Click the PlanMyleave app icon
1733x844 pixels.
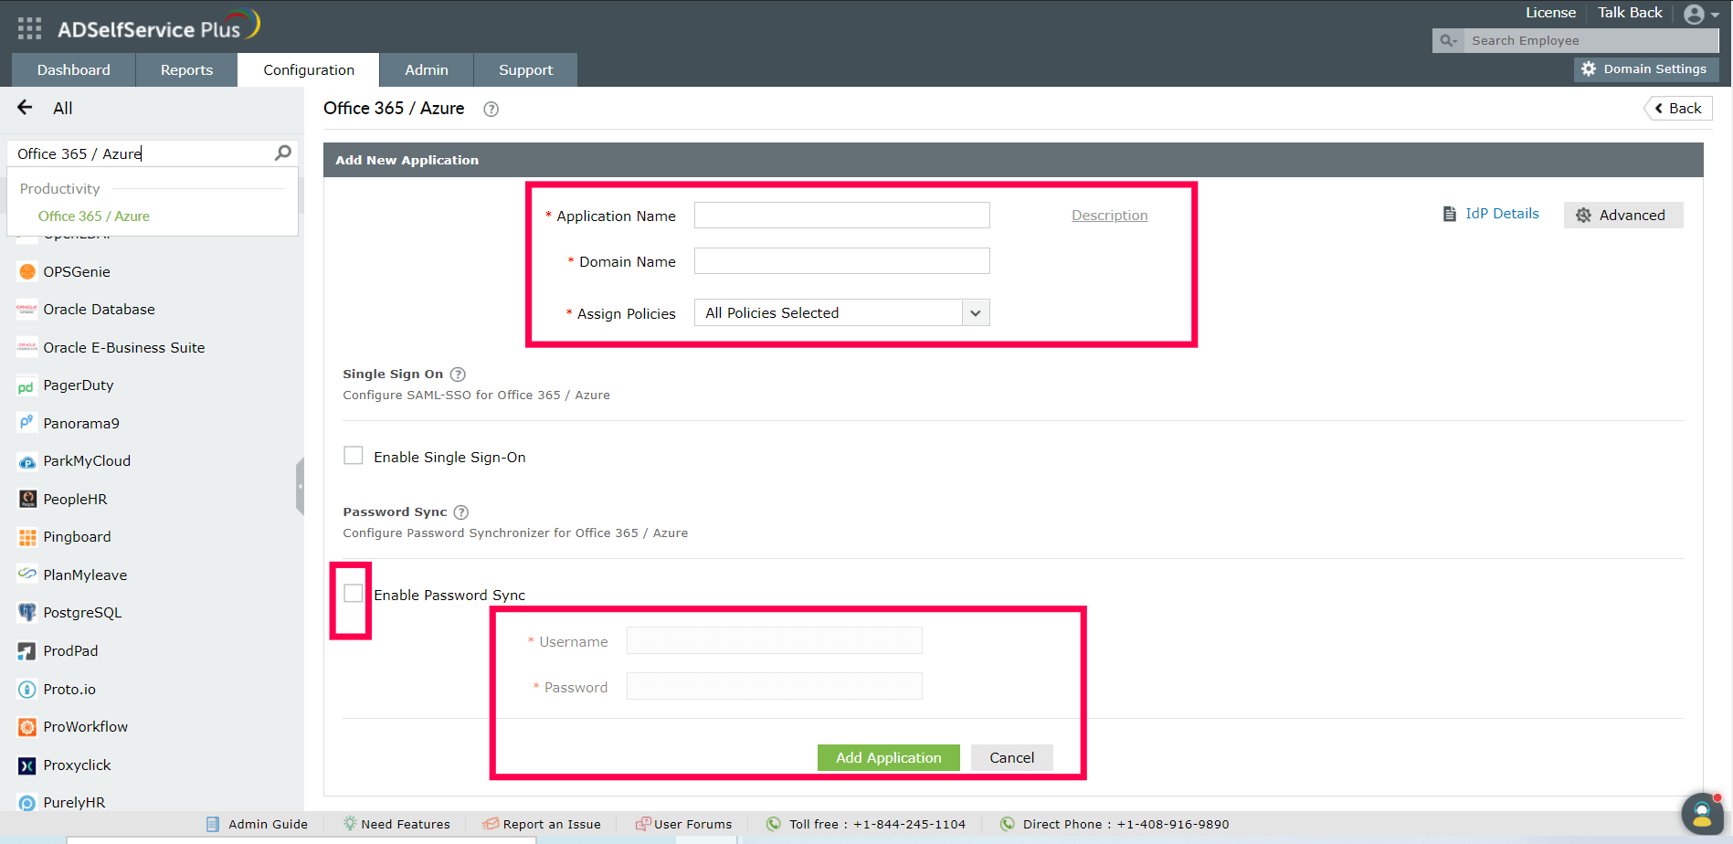pos(27,575)
